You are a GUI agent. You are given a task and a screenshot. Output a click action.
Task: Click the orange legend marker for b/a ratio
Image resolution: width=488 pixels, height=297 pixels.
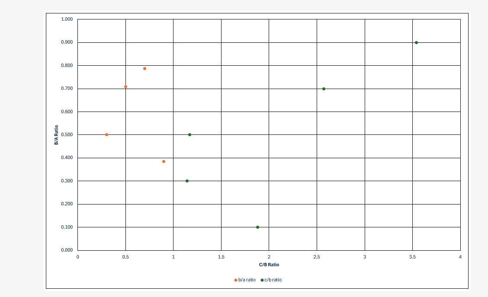[236, 280]
